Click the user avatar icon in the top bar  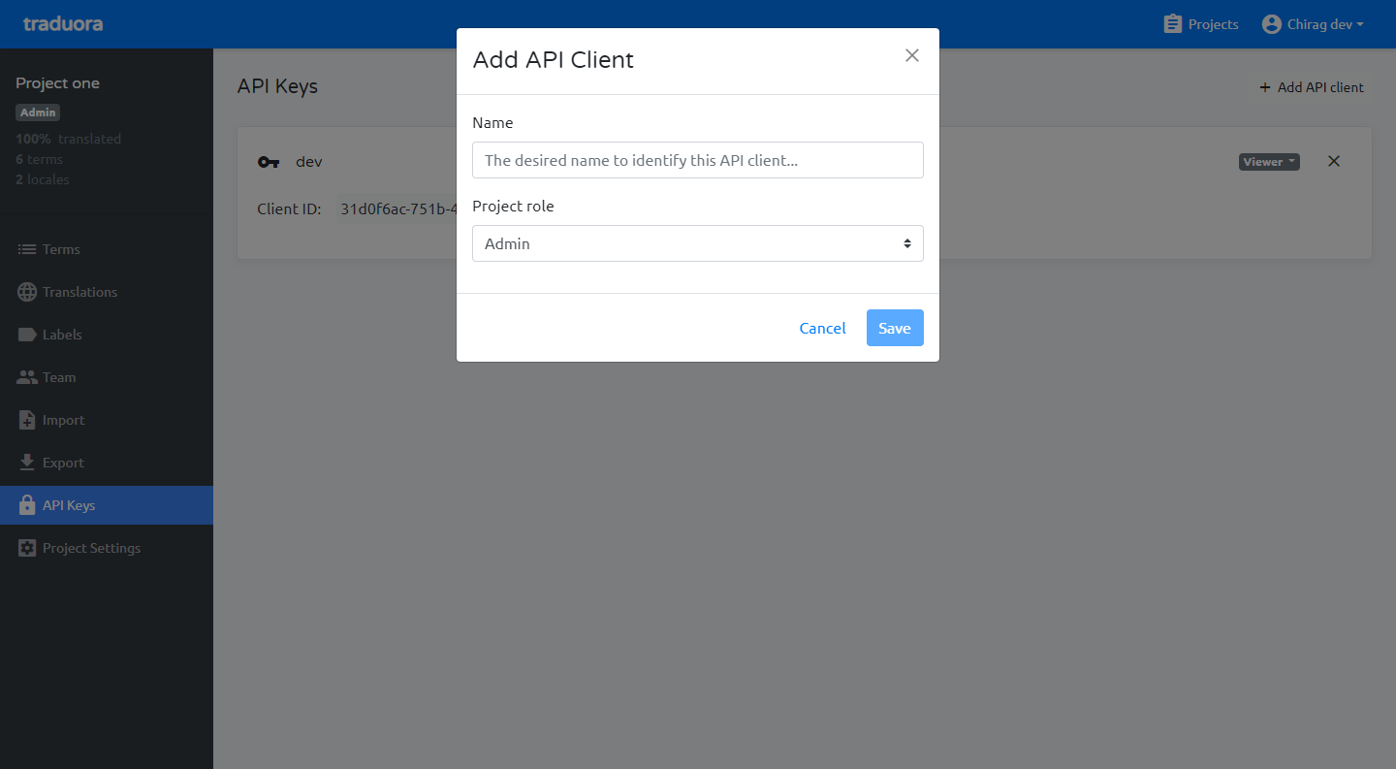click(x=1271, y=23)
